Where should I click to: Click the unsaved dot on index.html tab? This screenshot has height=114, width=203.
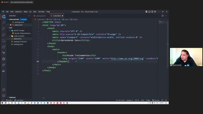[x=62, y=16]
